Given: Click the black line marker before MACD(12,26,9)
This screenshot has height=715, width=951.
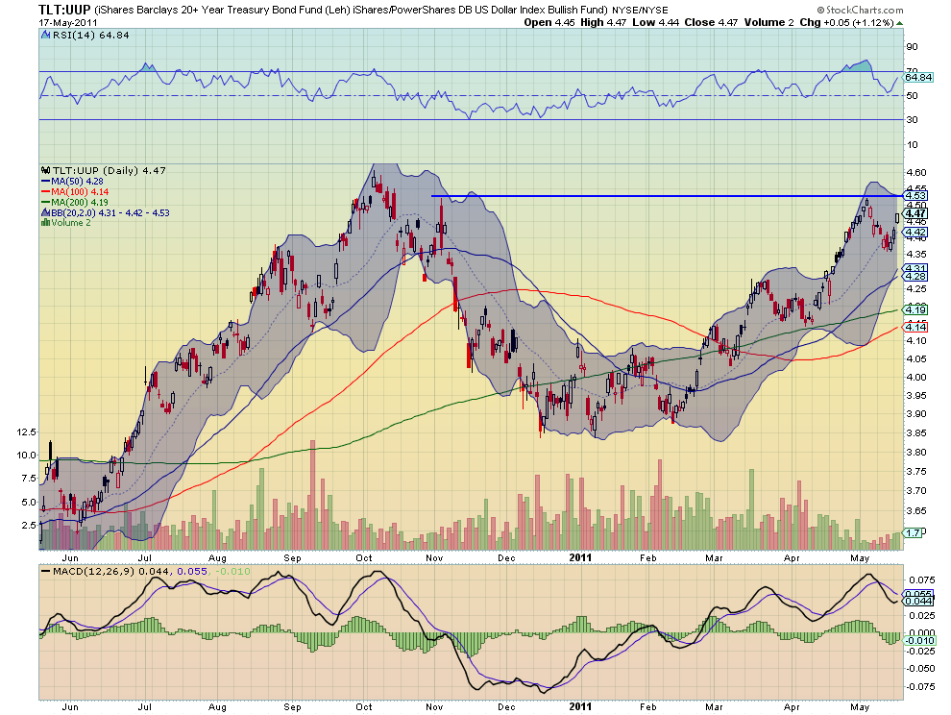Looking at the screenshot, I should point(46,572).
